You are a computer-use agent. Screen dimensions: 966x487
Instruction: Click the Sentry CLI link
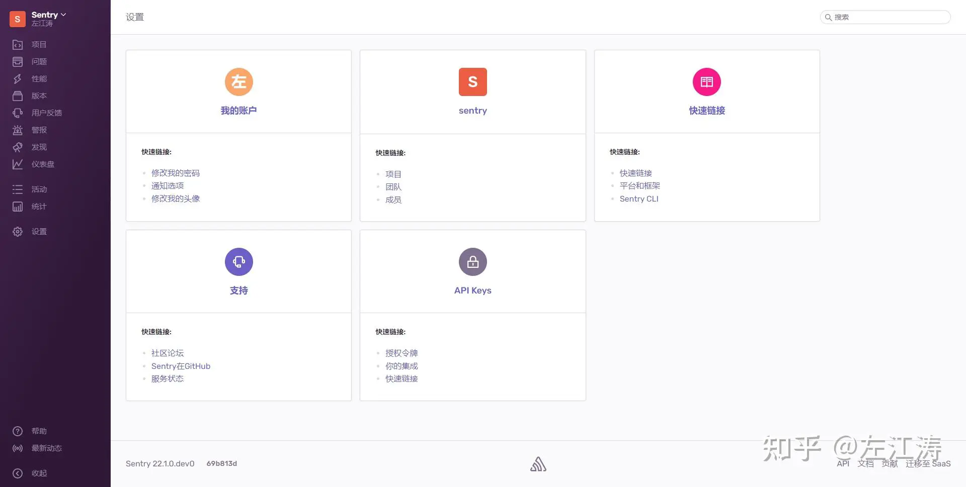pyautogui.click(x=638, y=199)
